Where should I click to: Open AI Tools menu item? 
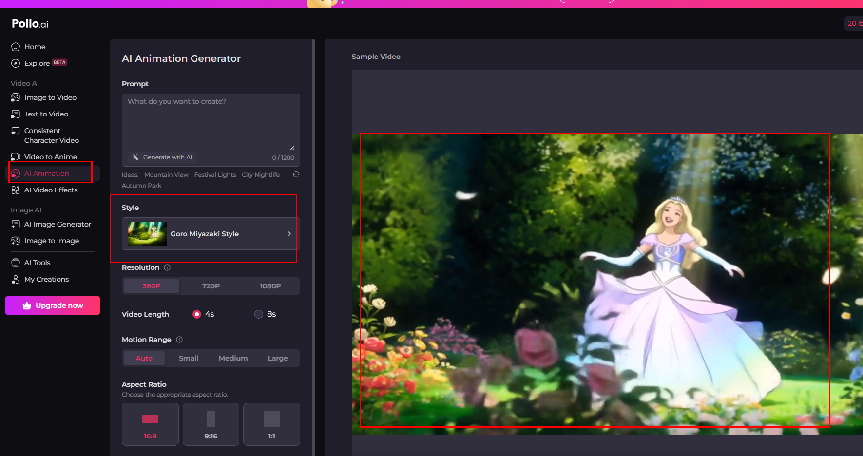37,263
